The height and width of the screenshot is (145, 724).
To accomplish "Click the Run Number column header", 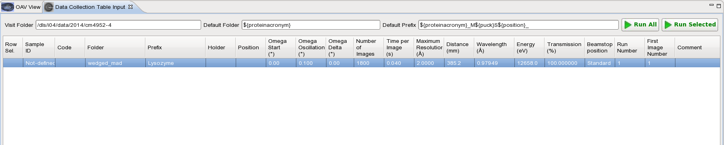I will click(x=630, y=47).
